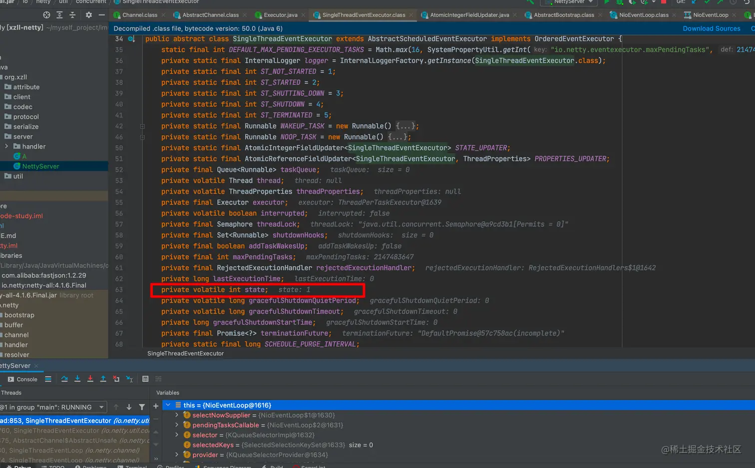The image size is (755, 468).
Task: Expand folded WAKEUP_TASK code at line 42
Action: click(142, 126)
